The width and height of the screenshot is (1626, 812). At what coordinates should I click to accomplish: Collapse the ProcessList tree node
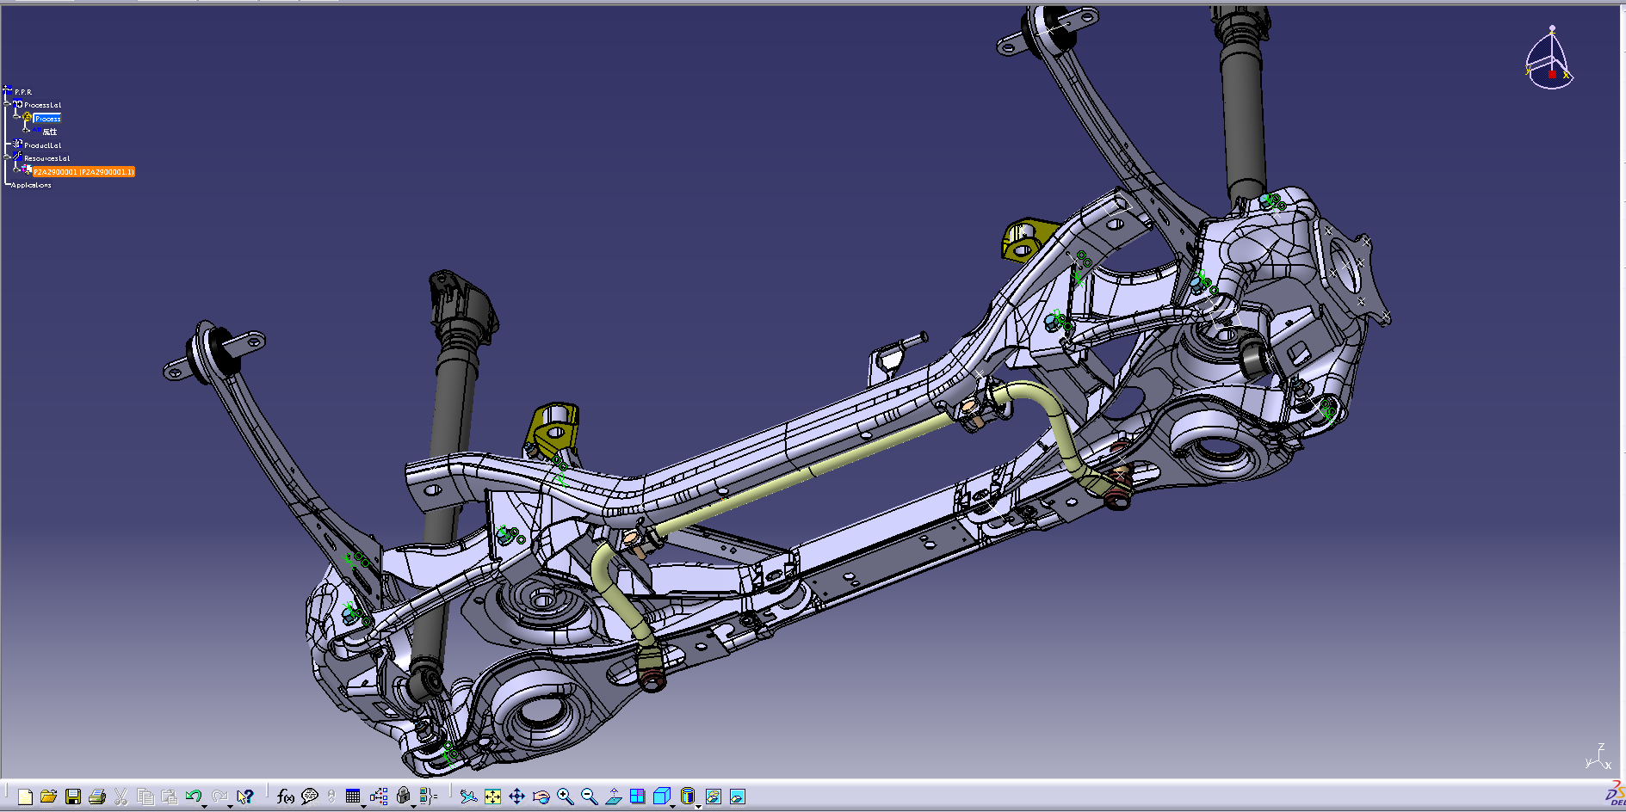tap(8, 104)
